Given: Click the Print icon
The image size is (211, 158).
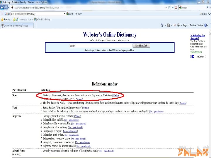Looking at the screenshot, I should click(178, 25).
